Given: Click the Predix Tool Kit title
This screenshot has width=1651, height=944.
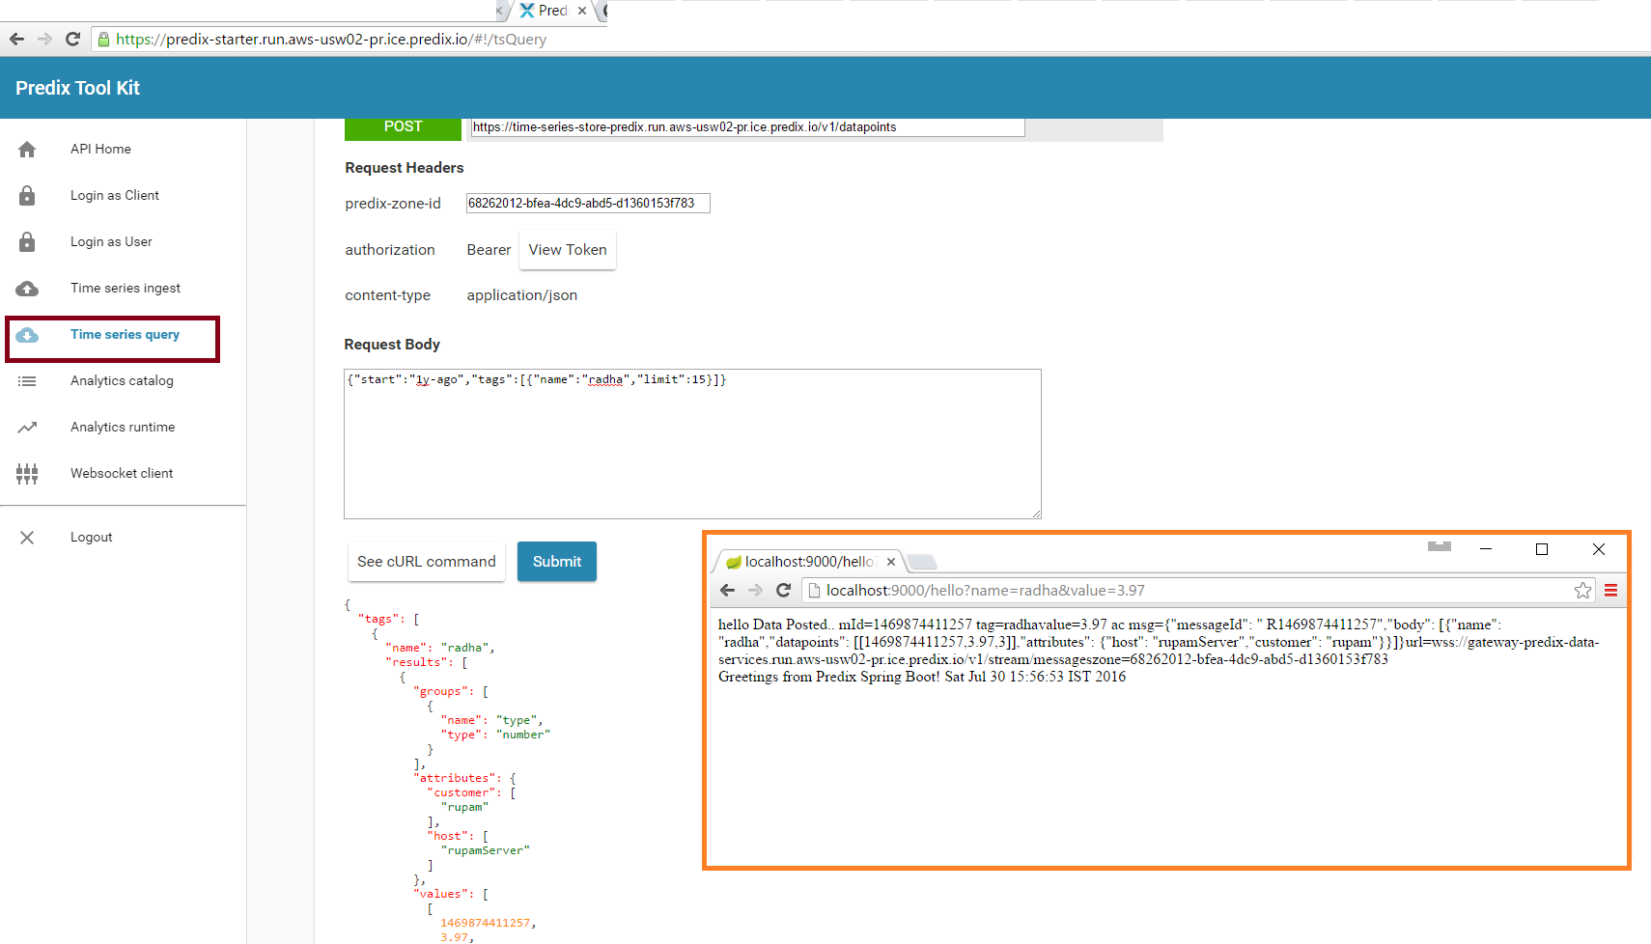Looking at the screenshot, I should (x=77, y=88).
